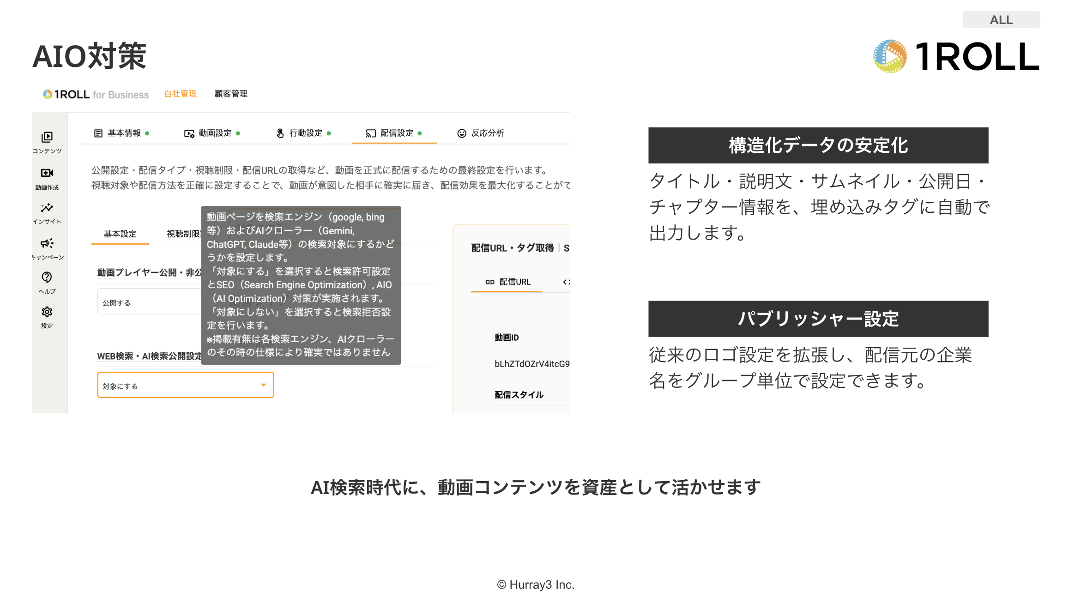
Task: Open the ヘルプ question mark icon
Action: coord(47,277)
